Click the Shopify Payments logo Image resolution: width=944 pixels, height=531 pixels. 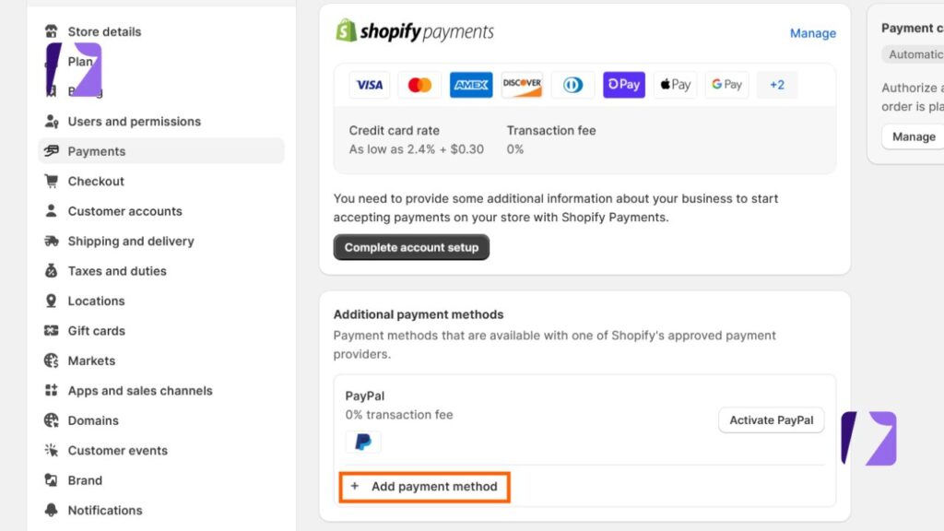point(415,30)
